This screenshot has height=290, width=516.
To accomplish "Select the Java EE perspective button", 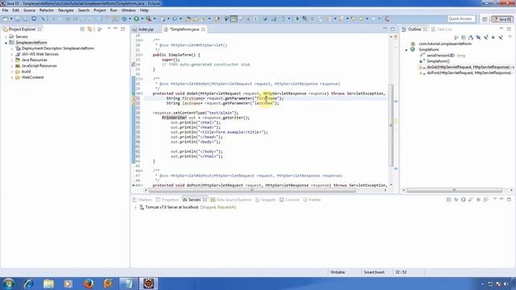I will point(502,19).
